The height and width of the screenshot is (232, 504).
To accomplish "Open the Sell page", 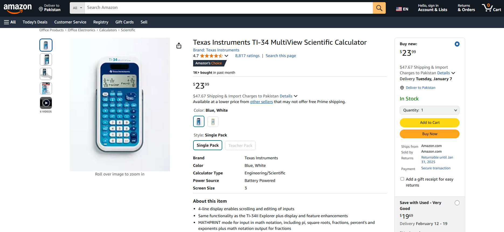I will click(144, 22).
